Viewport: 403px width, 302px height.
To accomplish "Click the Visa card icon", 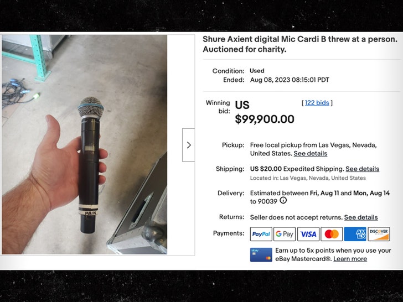I will pyautogui.click(x=308, y=234).
